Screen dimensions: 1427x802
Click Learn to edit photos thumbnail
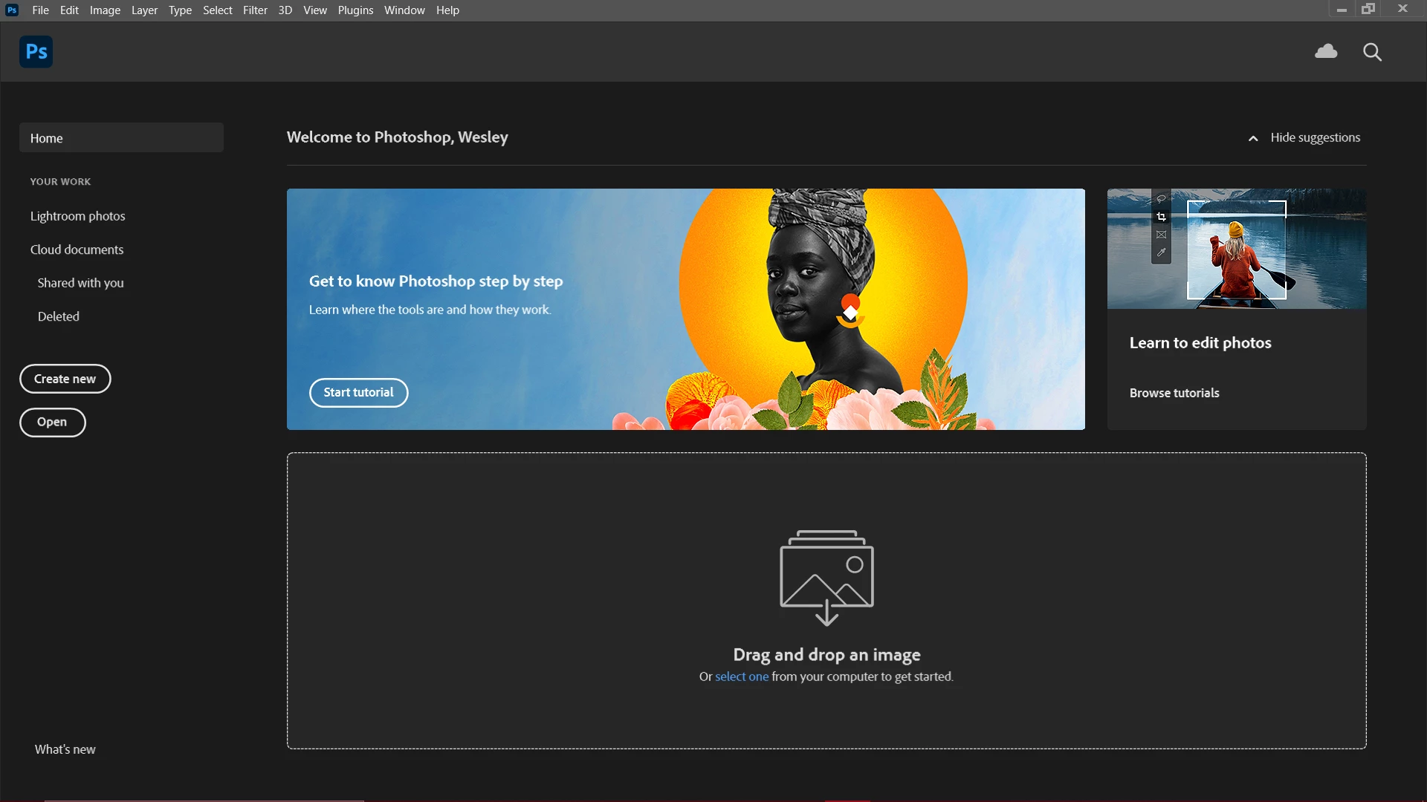click(1236, 249)
